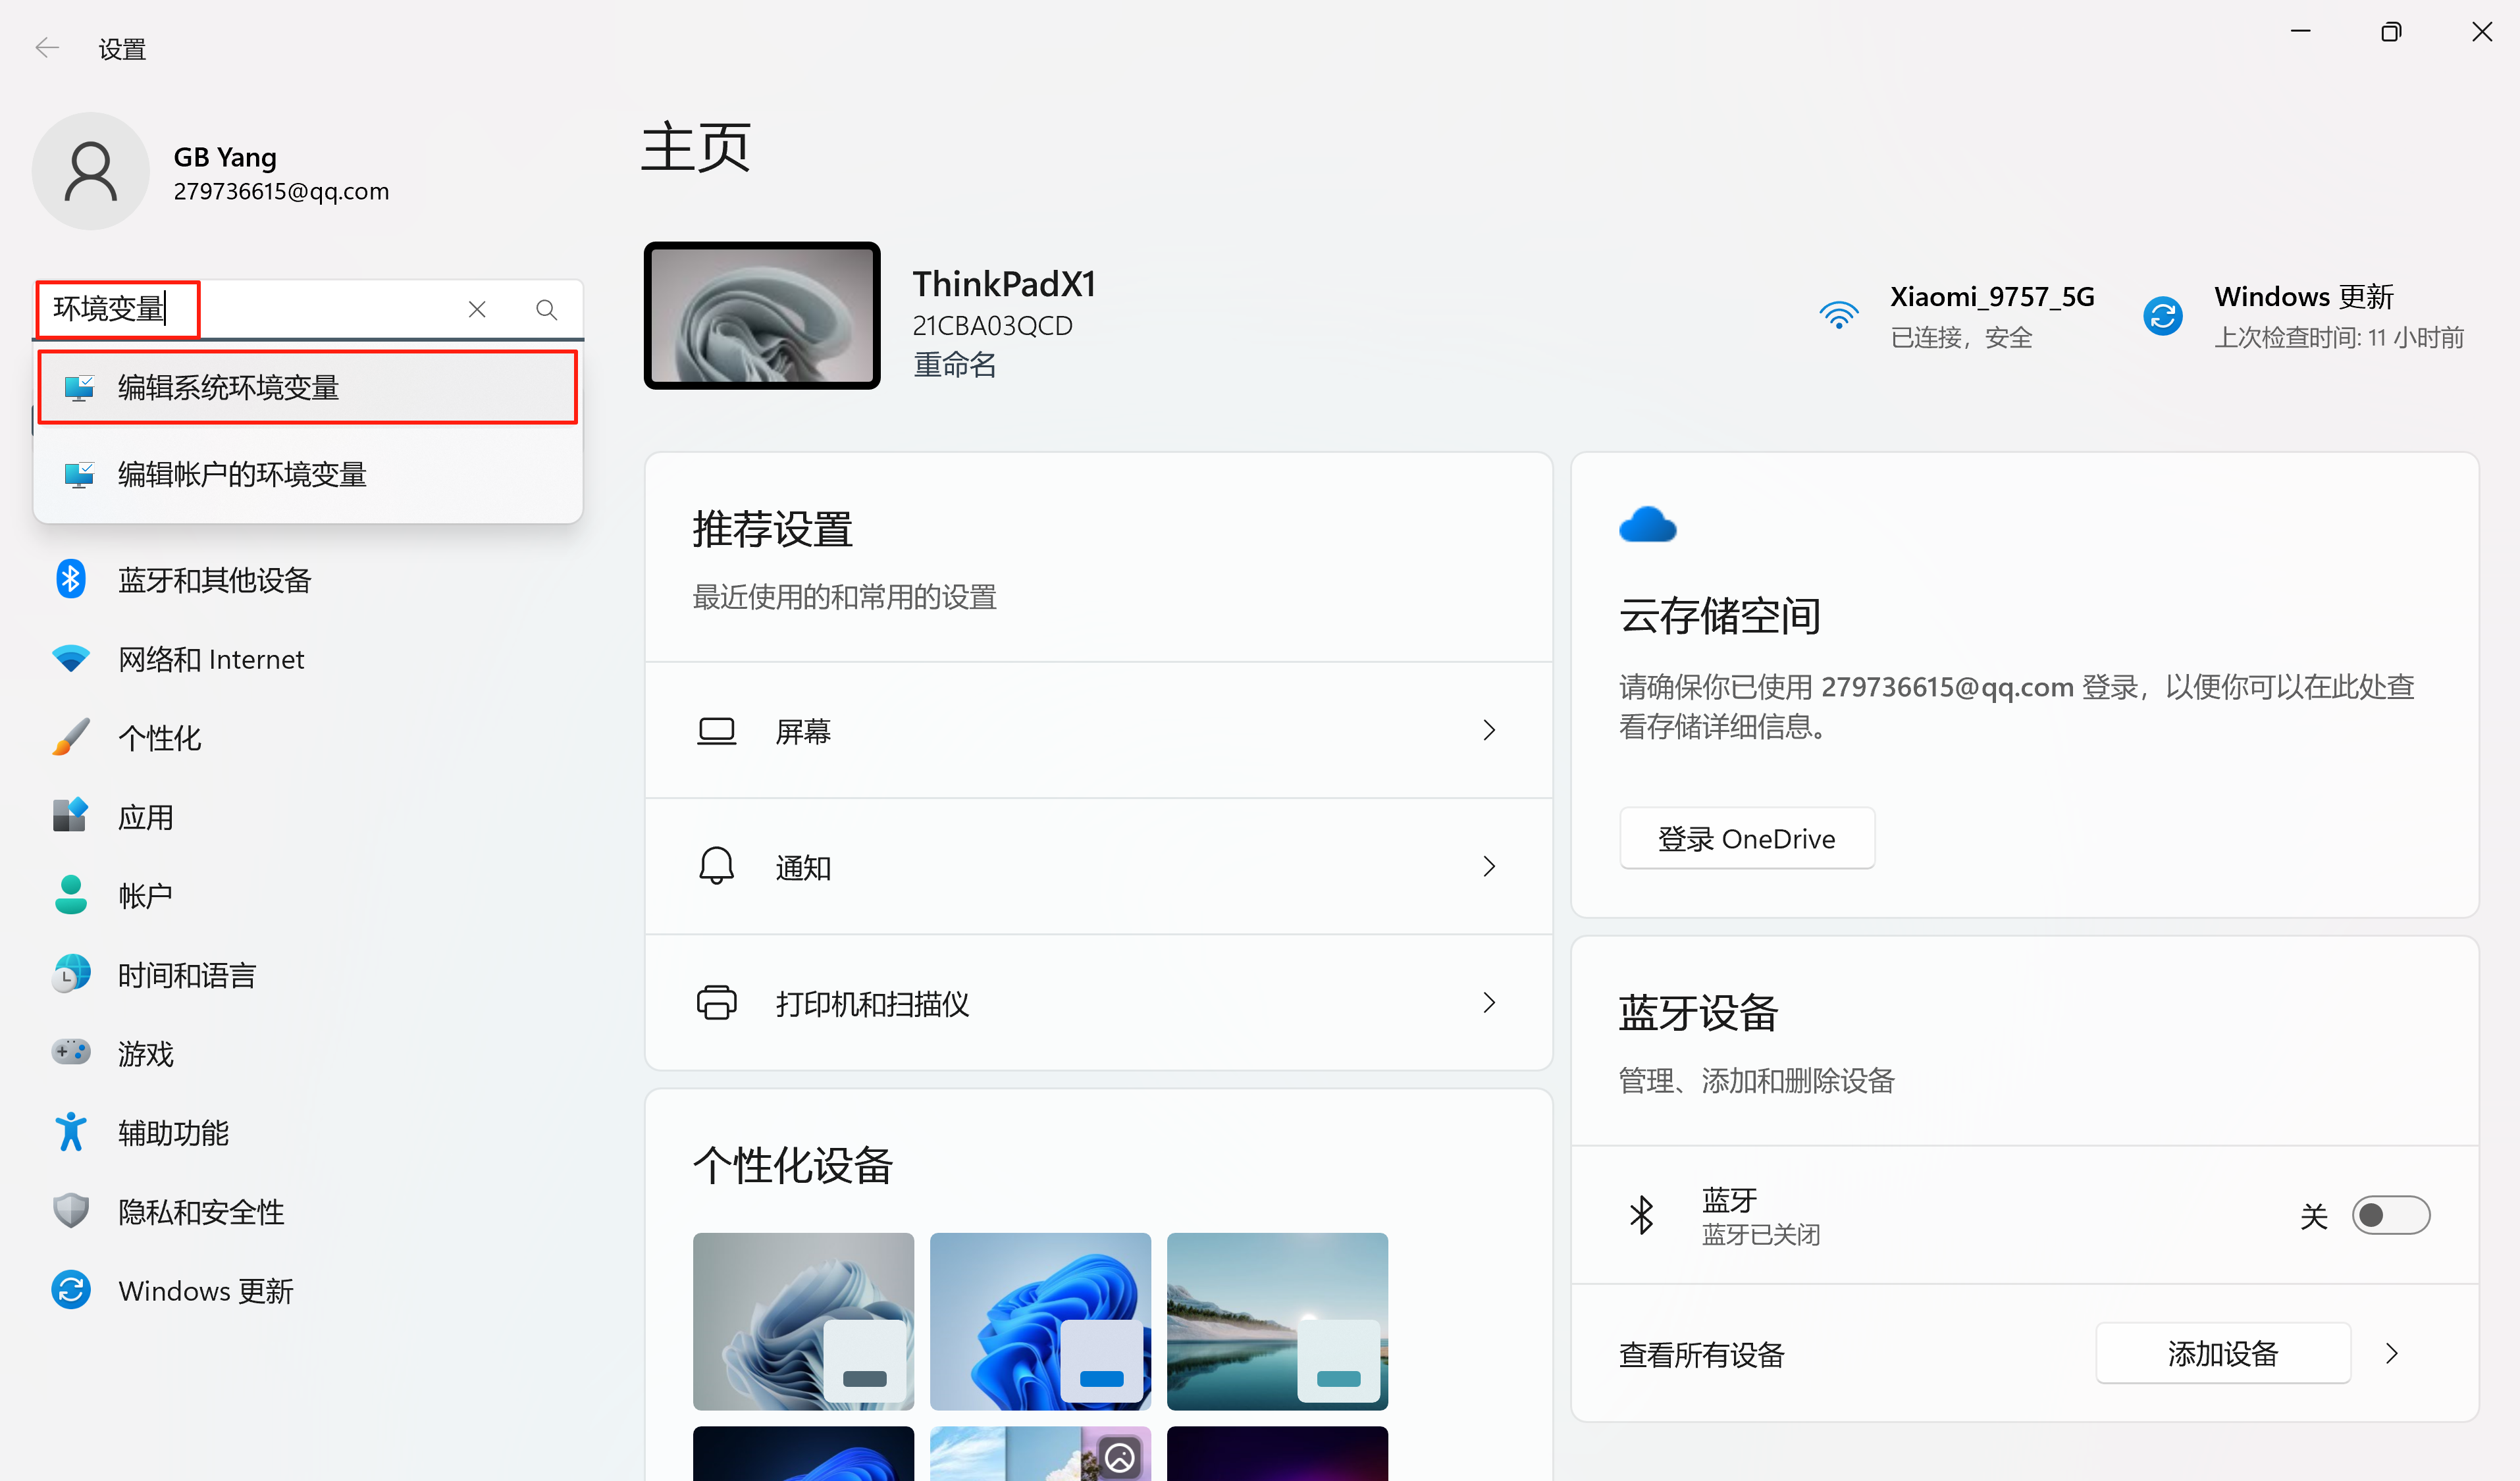This screenshot has height=1481, width=2520.
Task: Click the 网络和 Internet Wi-Fi icon
Action: (70, 659)
